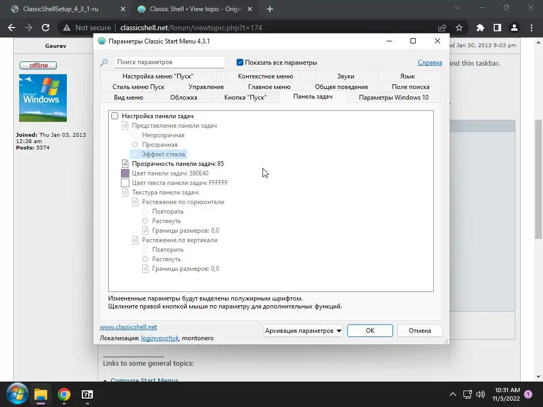
Task: Select Повторить under вертикали
Action: click(145, 250)
